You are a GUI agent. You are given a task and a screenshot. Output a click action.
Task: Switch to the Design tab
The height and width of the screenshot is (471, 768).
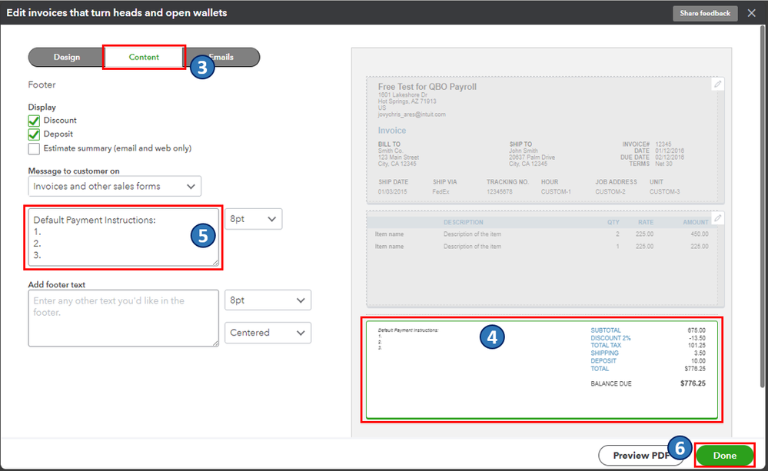point(67,57)
